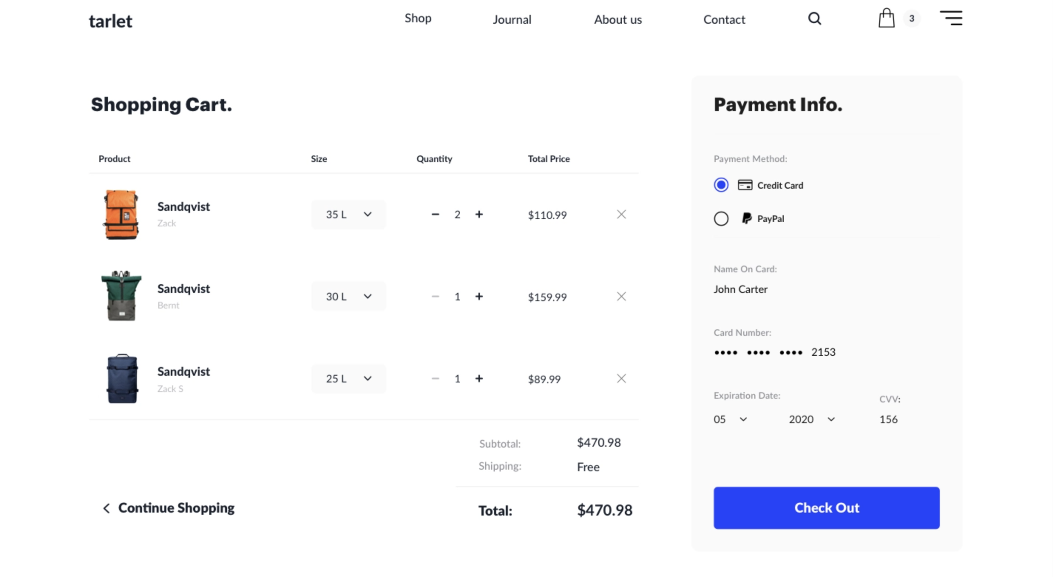The height and width of the screenshot is (577, 1053).
Task: Click the Check Out button
Action: pyautogui.click(x=826, y=508)
